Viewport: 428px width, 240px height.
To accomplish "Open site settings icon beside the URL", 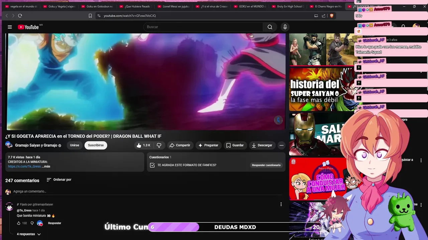I will click(99, 16).
